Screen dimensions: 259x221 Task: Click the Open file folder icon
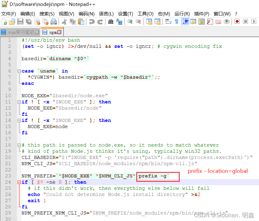[12, 22]
